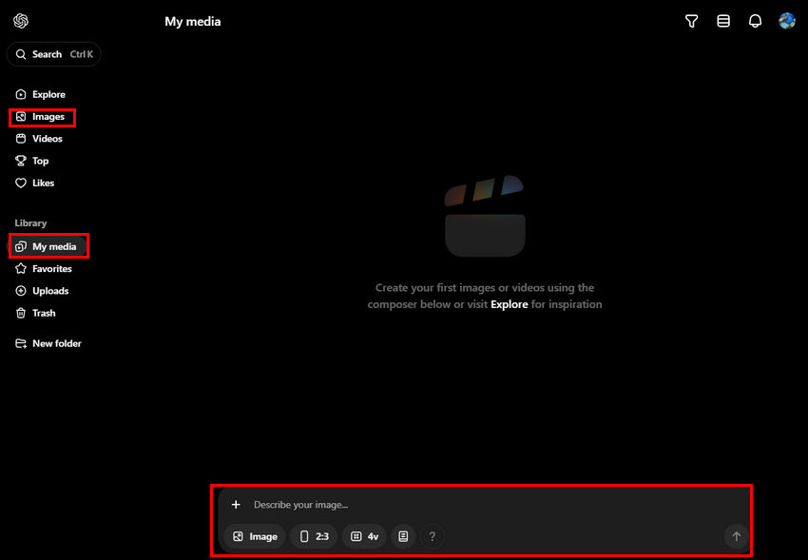Open the Trash folder
The image size is (808, 560).
(x=35, y=313)
